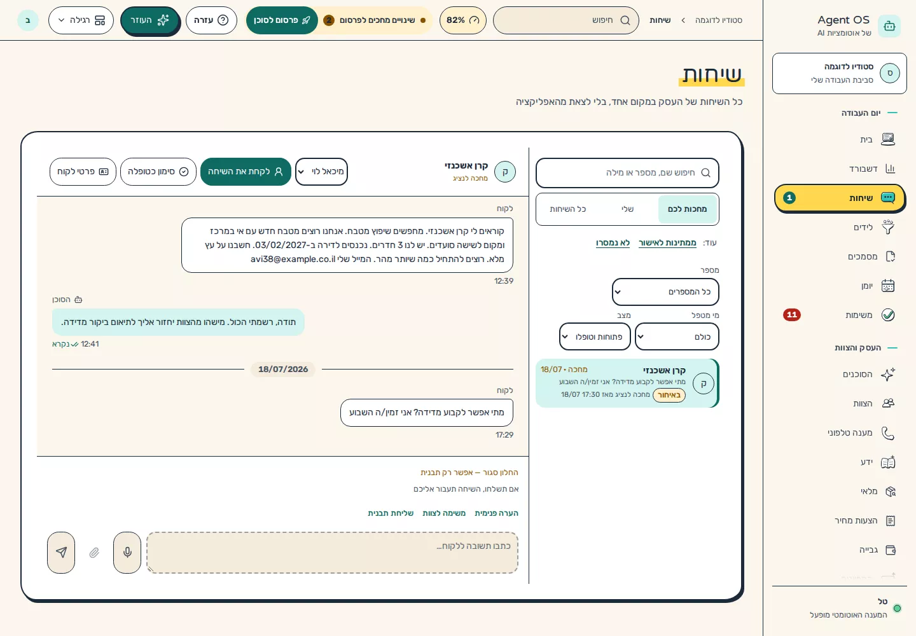Click the conversation search field חיפוש שם, מספר

coord(627,173)
